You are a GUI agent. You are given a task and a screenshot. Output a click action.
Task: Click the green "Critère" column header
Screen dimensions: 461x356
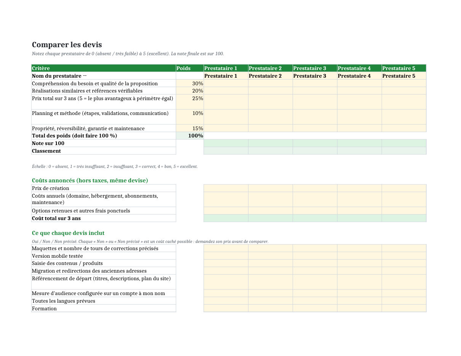[104, 68]
